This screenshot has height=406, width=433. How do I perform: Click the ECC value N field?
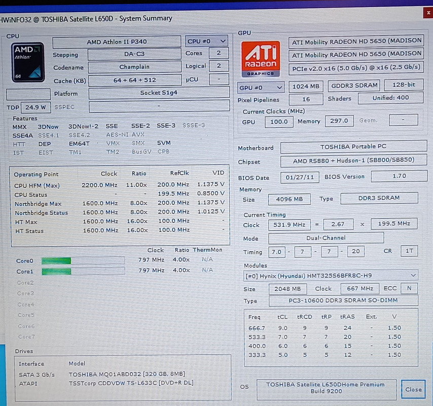[x=409, y=288]
